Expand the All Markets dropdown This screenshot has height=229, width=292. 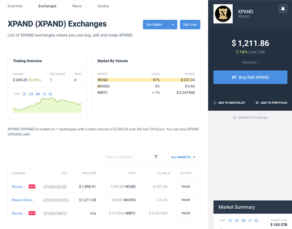(183, 157)
